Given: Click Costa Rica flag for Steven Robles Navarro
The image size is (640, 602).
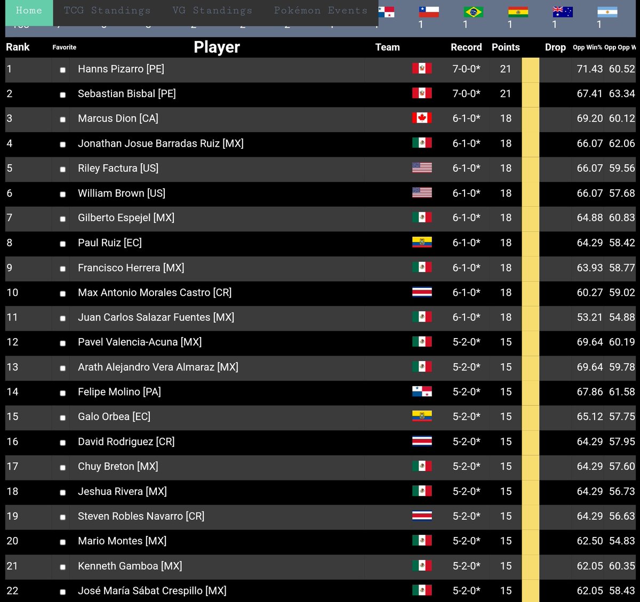Looking at the screenshot, I should [x=422, y=516].
